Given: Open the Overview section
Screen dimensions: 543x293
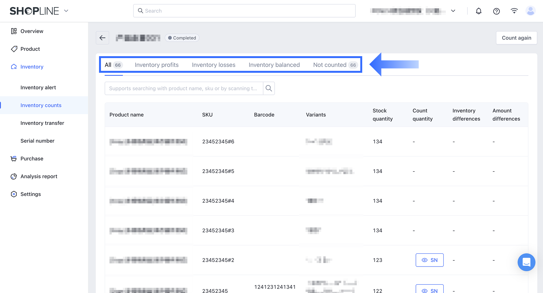Looking at the screenshot, I should [32, 31].
